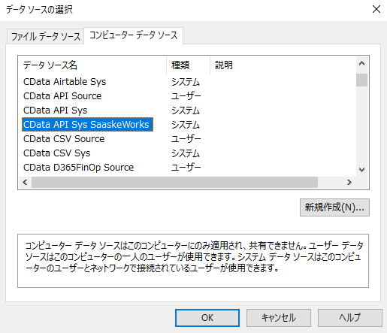Confirm selection with OK button
This screenshot has width=387, height=333.
pos(207,318)
